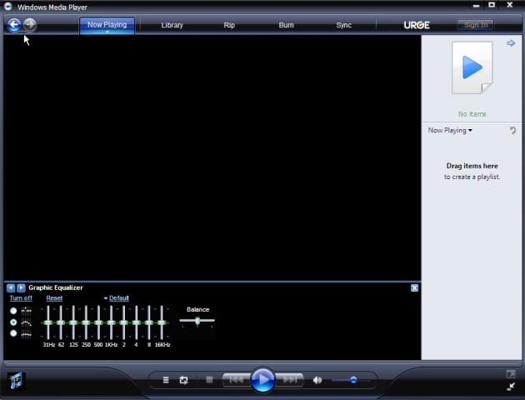
Task: Click the 4 KHz equalizer slider
Action: click(137, 322)
